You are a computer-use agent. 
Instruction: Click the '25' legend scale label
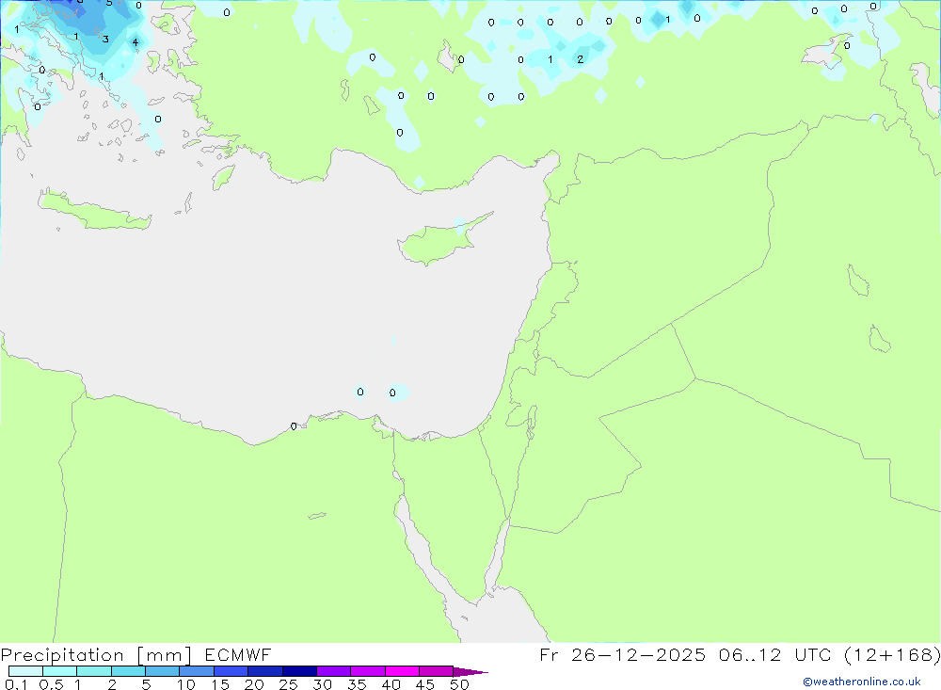tap(288, 684)
